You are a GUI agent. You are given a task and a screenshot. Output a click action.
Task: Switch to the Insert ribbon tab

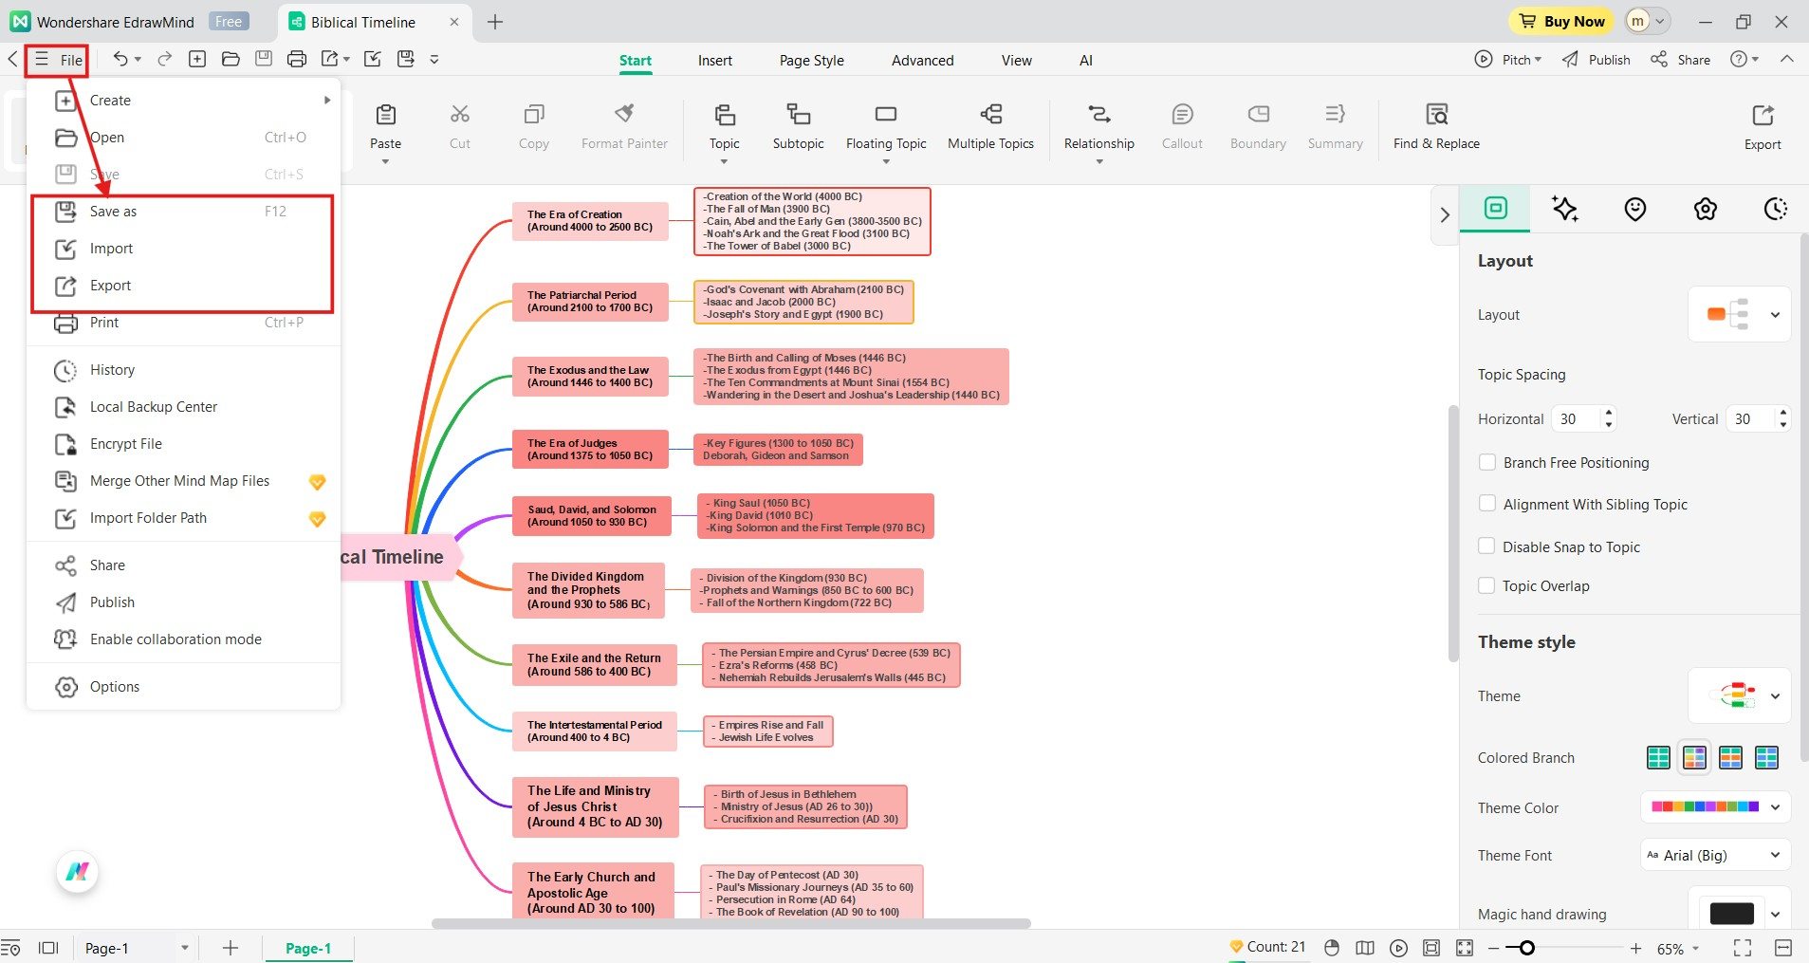point(713,60)
